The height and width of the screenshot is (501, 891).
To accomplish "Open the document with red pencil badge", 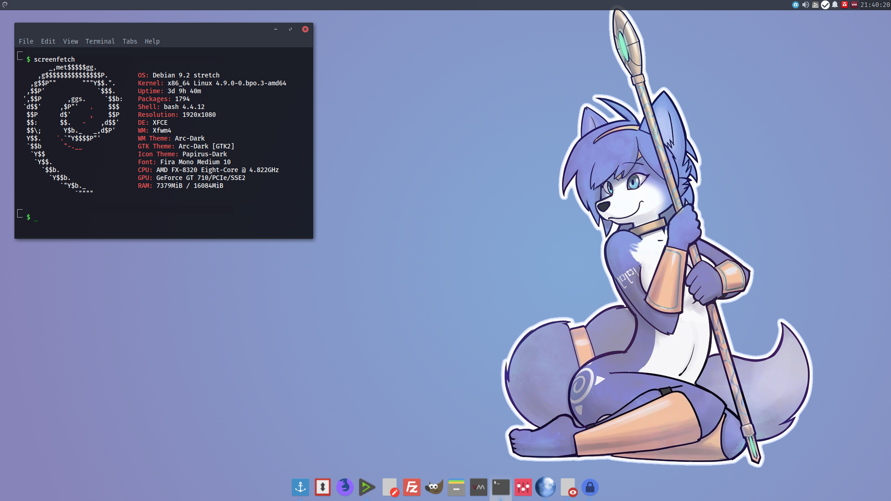I will pyautogui.click(x=390, y=487).
